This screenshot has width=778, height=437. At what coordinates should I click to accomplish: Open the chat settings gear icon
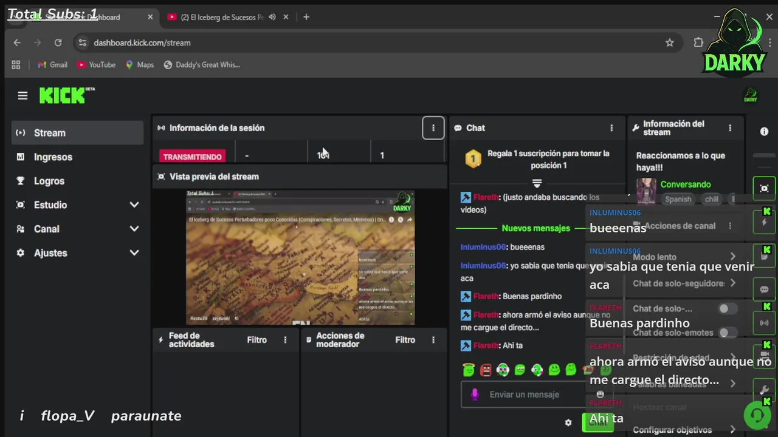pos(568,422)
